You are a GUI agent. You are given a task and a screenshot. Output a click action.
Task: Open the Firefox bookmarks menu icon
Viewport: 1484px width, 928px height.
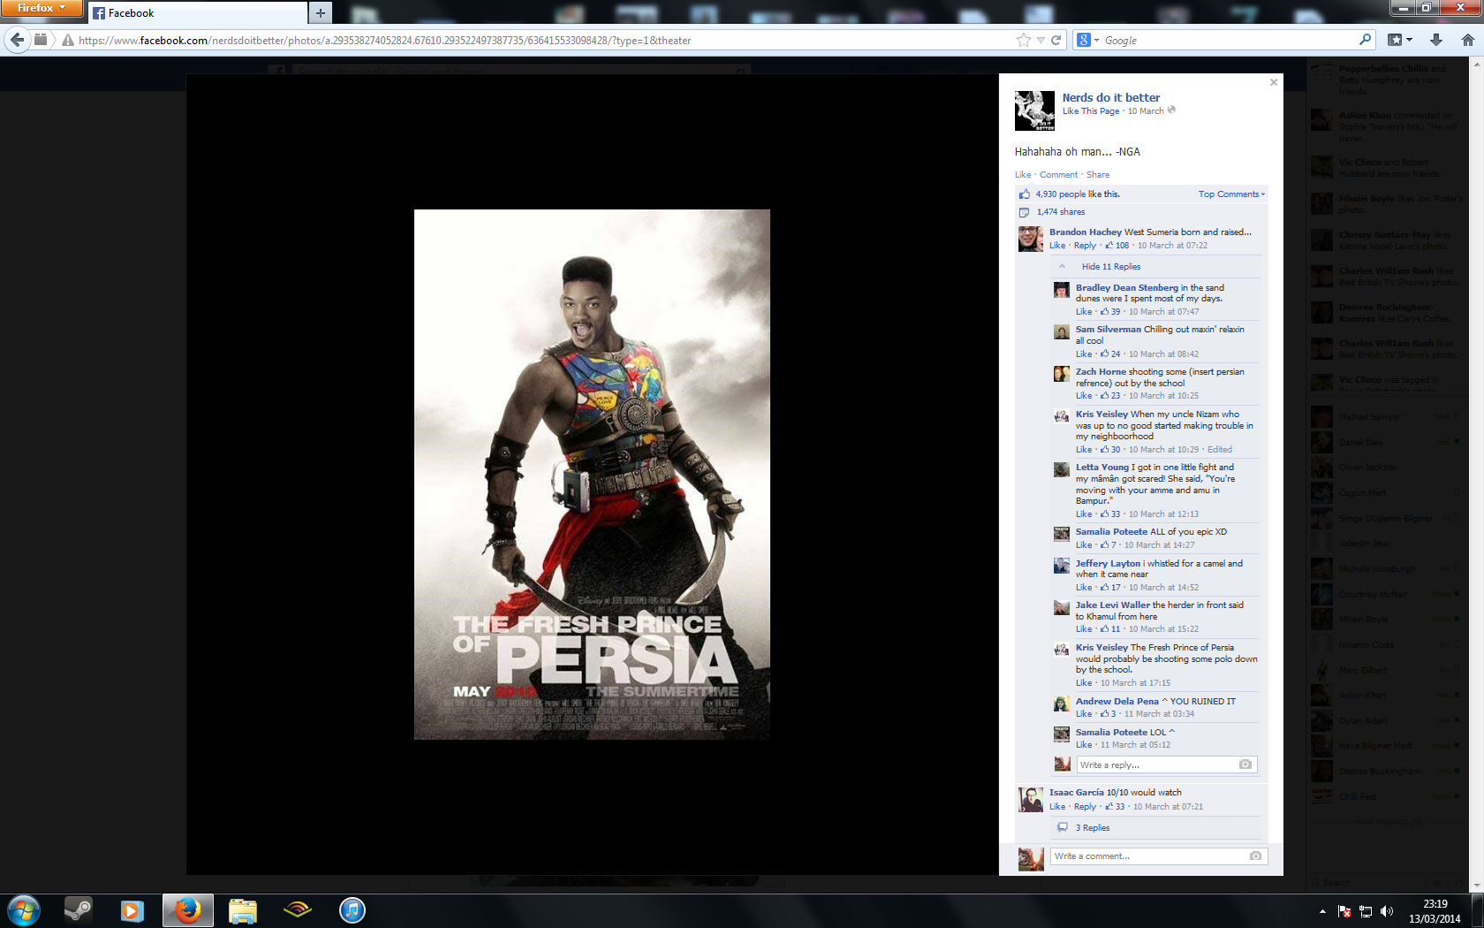click(1399, 40)
